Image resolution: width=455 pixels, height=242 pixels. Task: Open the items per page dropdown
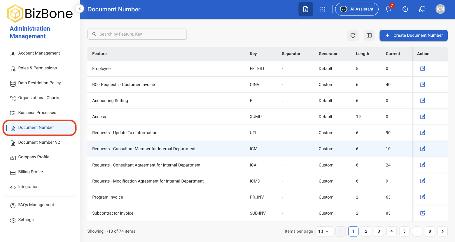pos(324,231)
